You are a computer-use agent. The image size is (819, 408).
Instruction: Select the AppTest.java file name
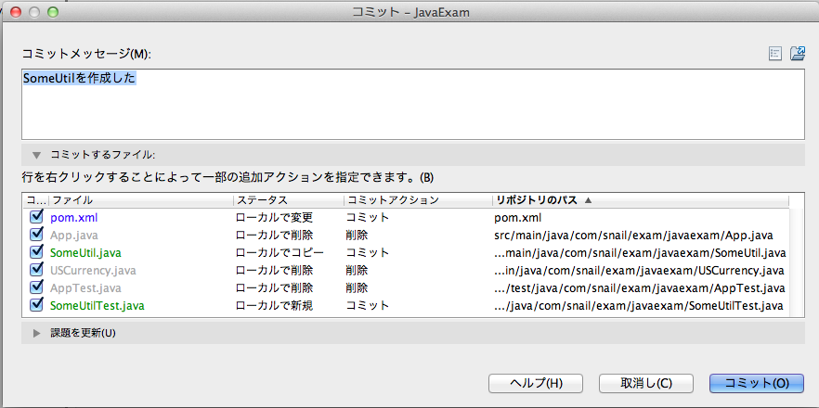[x=85, y=287]
